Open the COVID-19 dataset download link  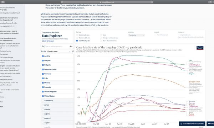pos(48,41)
